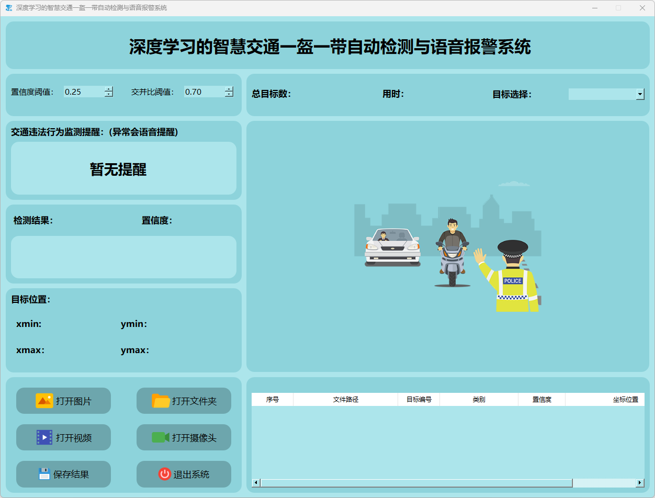Click the red power icon
Screen dimensions: 655x498
pyautogui.click(x=164, y=474)
